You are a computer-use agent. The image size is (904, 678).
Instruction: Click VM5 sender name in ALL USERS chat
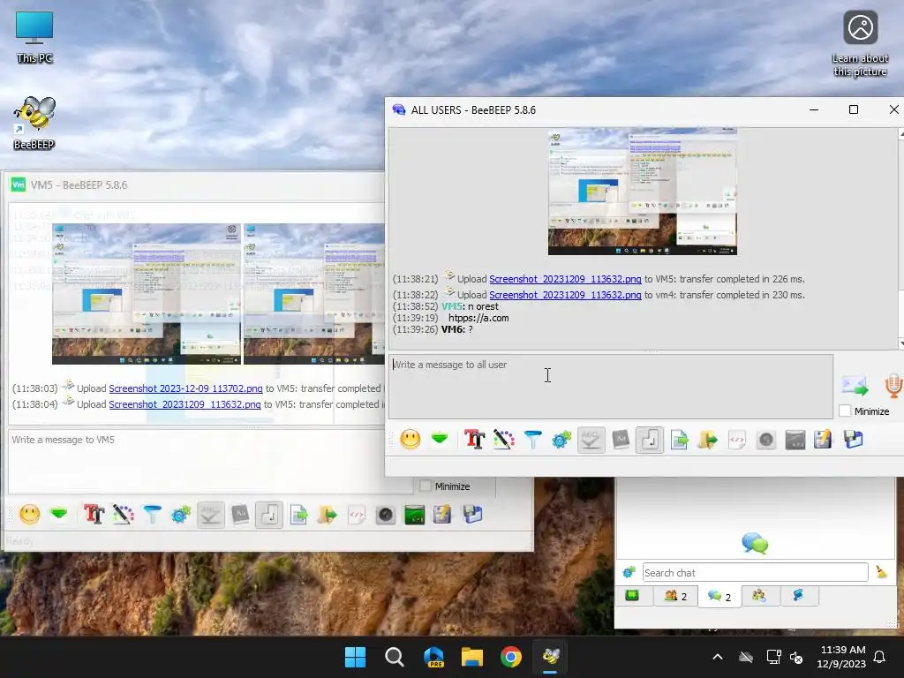pos(453,306)
